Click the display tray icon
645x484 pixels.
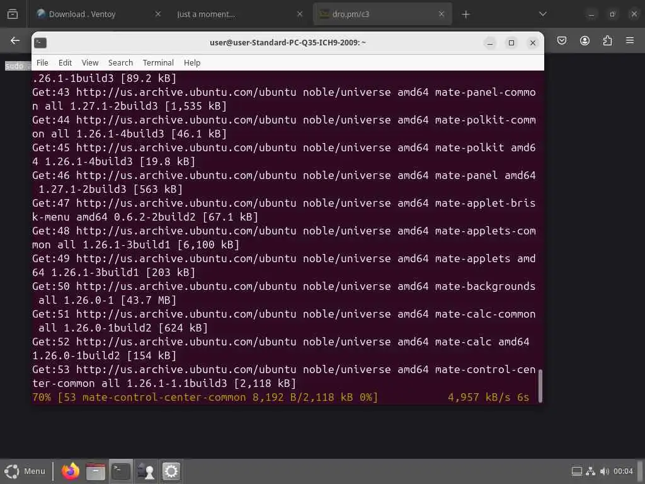(x=577, y=471)
